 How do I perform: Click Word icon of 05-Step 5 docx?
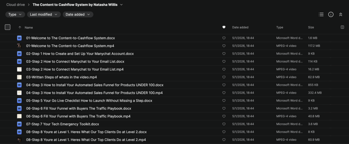[x=19, y=100]
